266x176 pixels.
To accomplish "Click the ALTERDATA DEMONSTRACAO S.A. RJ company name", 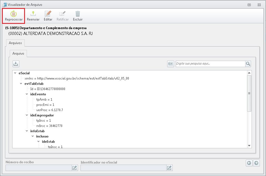I will (50, 34).
